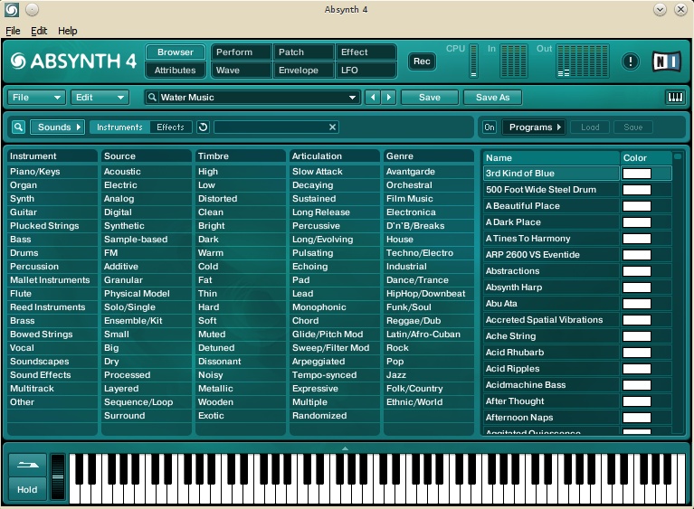Switch to the Browser tab
The image size is (694, 509).
pyautogui.click(x=176, y=52)
